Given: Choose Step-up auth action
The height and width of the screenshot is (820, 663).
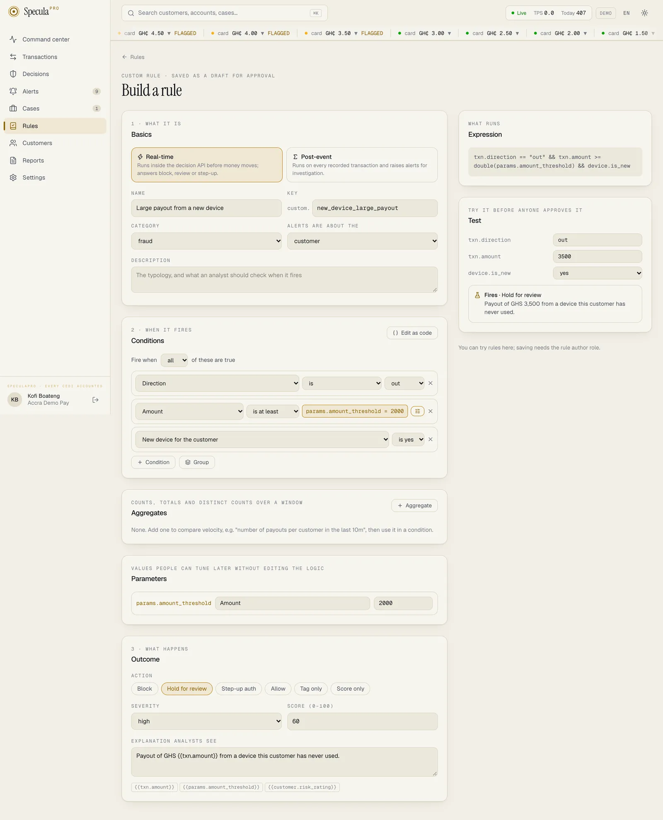Looking at the screenshot, I should pyautogui.click(x=239, y=689).
